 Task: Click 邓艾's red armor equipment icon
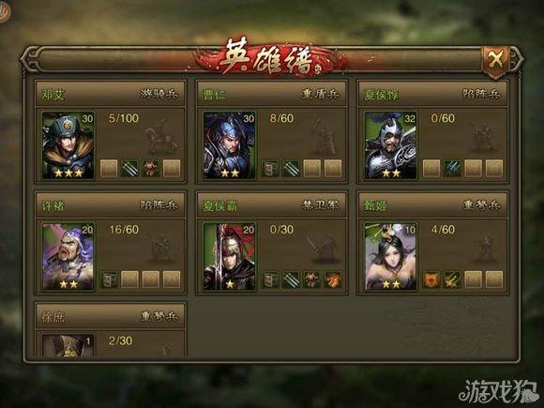pos(151,168)
